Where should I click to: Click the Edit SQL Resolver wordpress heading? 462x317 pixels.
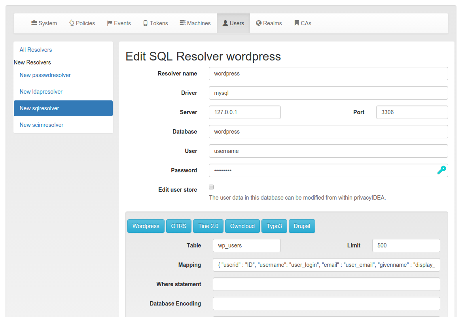203,56
